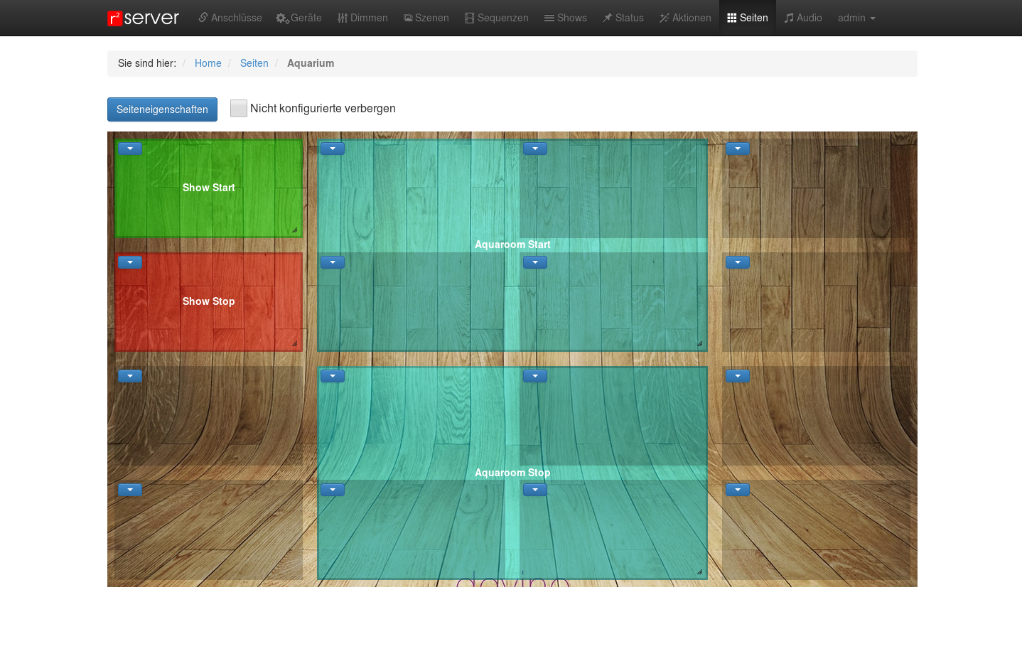This screenshot has width=1022, height=666.
Task: Expand dropdown arrow on Show Stop tile
Action: pyautogui.click(x=130, y=262)
